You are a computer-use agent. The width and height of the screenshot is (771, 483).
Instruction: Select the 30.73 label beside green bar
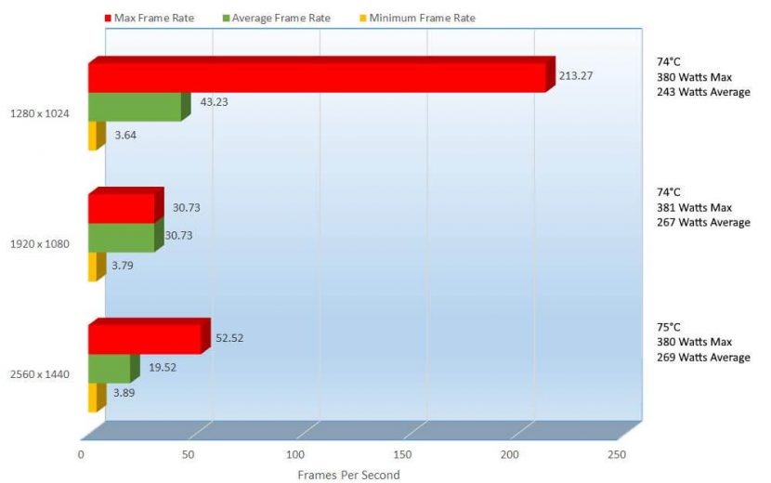pyautogui.click(x=178, y=235)
